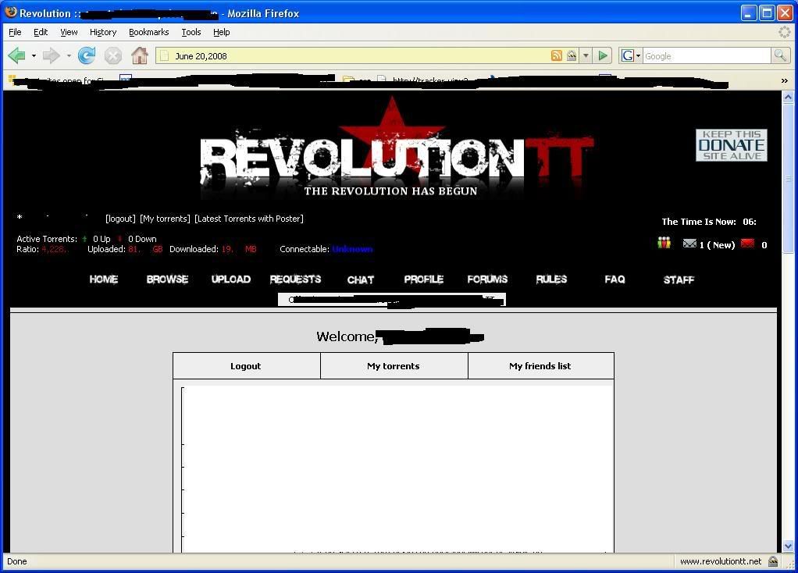
Task: Click the My torrents button under Welcome
Action: pos(394,366)
